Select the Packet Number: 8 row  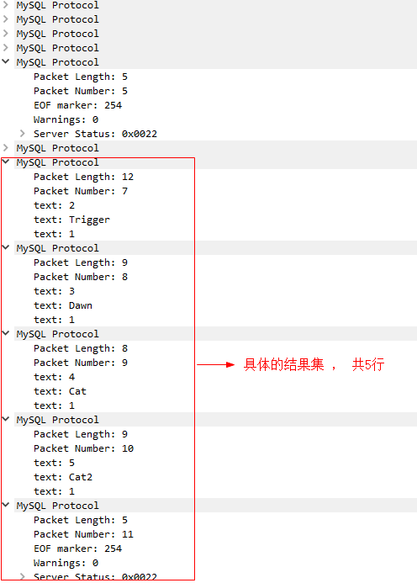[81, 277]
